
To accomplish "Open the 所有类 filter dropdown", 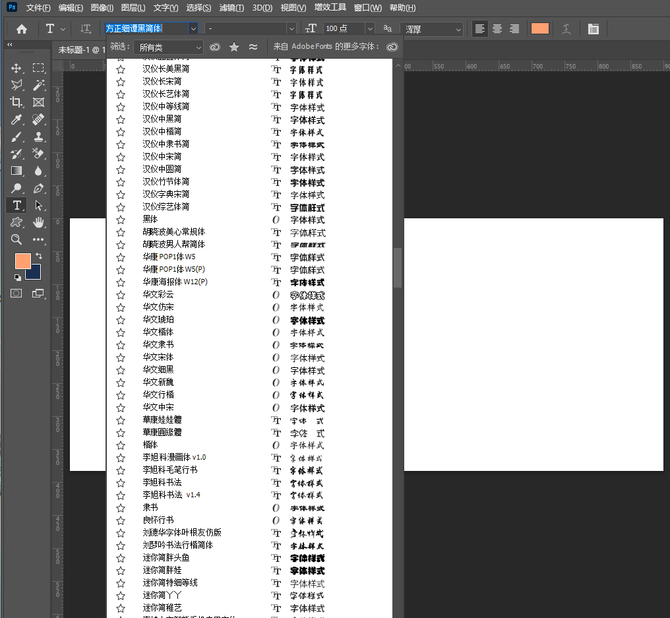I will point(168,47).
